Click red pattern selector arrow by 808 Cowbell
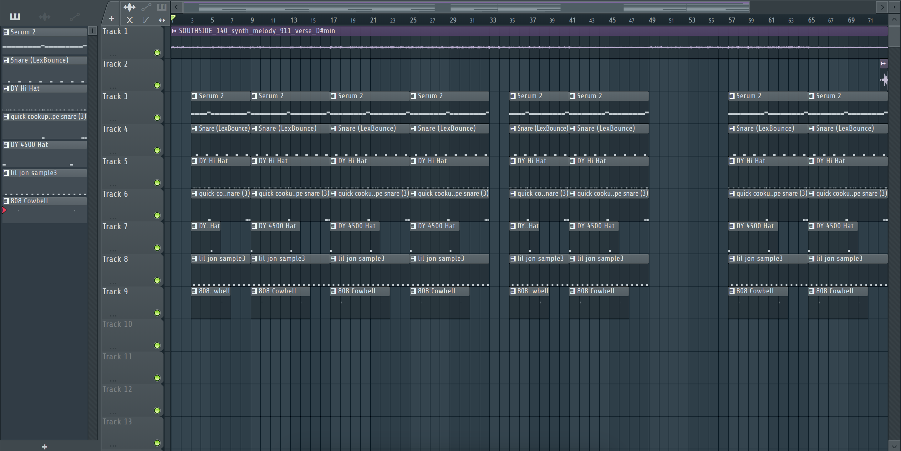901x451 pixels. tap(4, 210)
